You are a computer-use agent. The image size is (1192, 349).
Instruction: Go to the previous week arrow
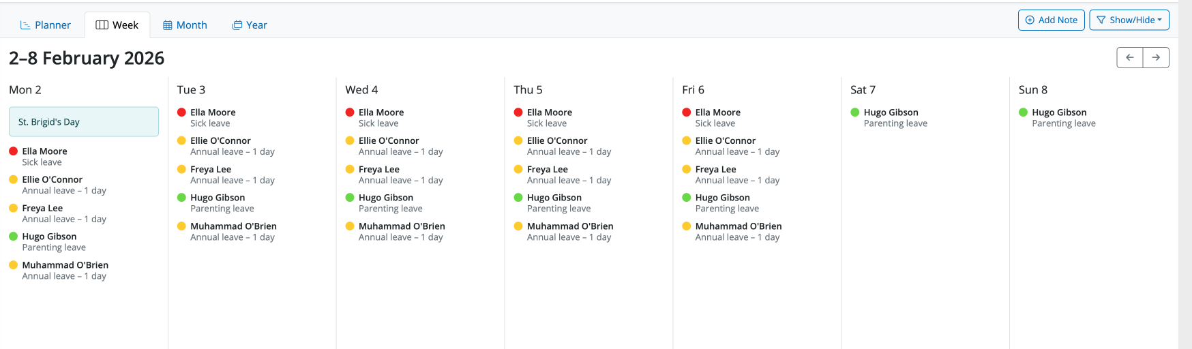1130,58
